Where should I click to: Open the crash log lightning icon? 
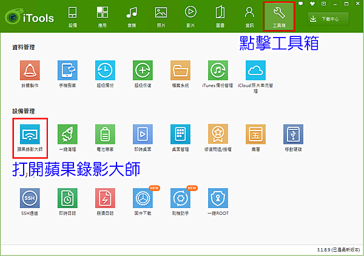pos(105,198)
